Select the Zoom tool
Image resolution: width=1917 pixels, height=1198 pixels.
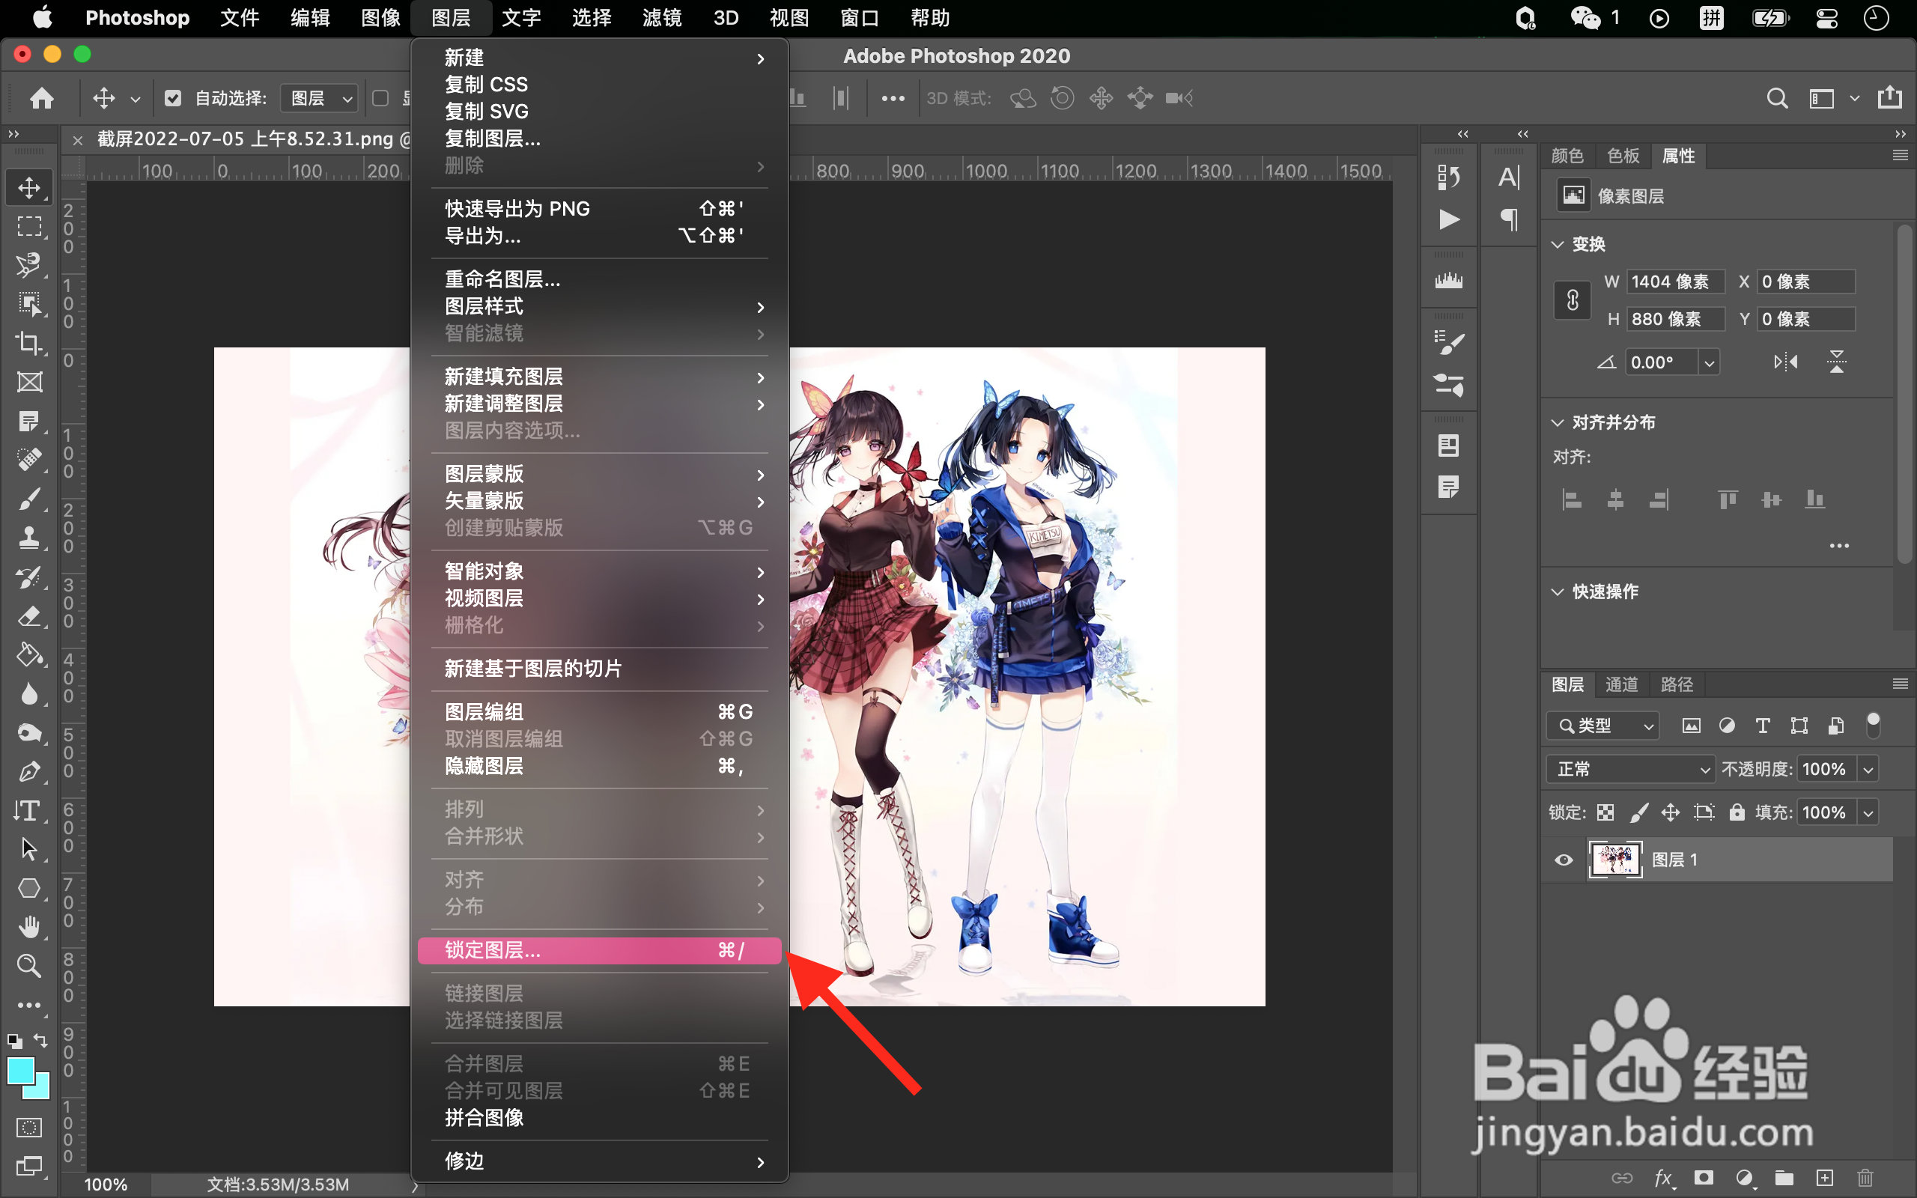(29, 966)
